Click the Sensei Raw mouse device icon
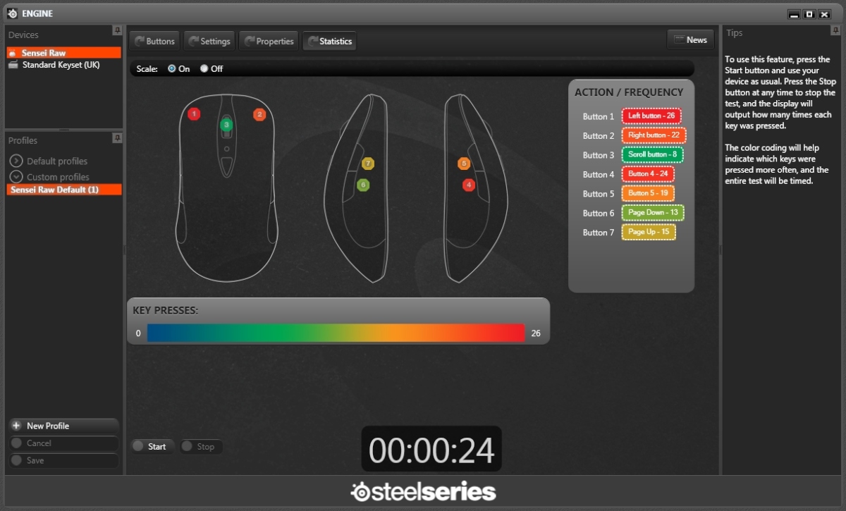This screenshot has width=846, height=511. point(13,53)
